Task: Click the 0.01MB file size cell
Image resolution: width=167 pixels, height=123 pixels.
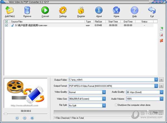Action: click(x=98, y=25)
